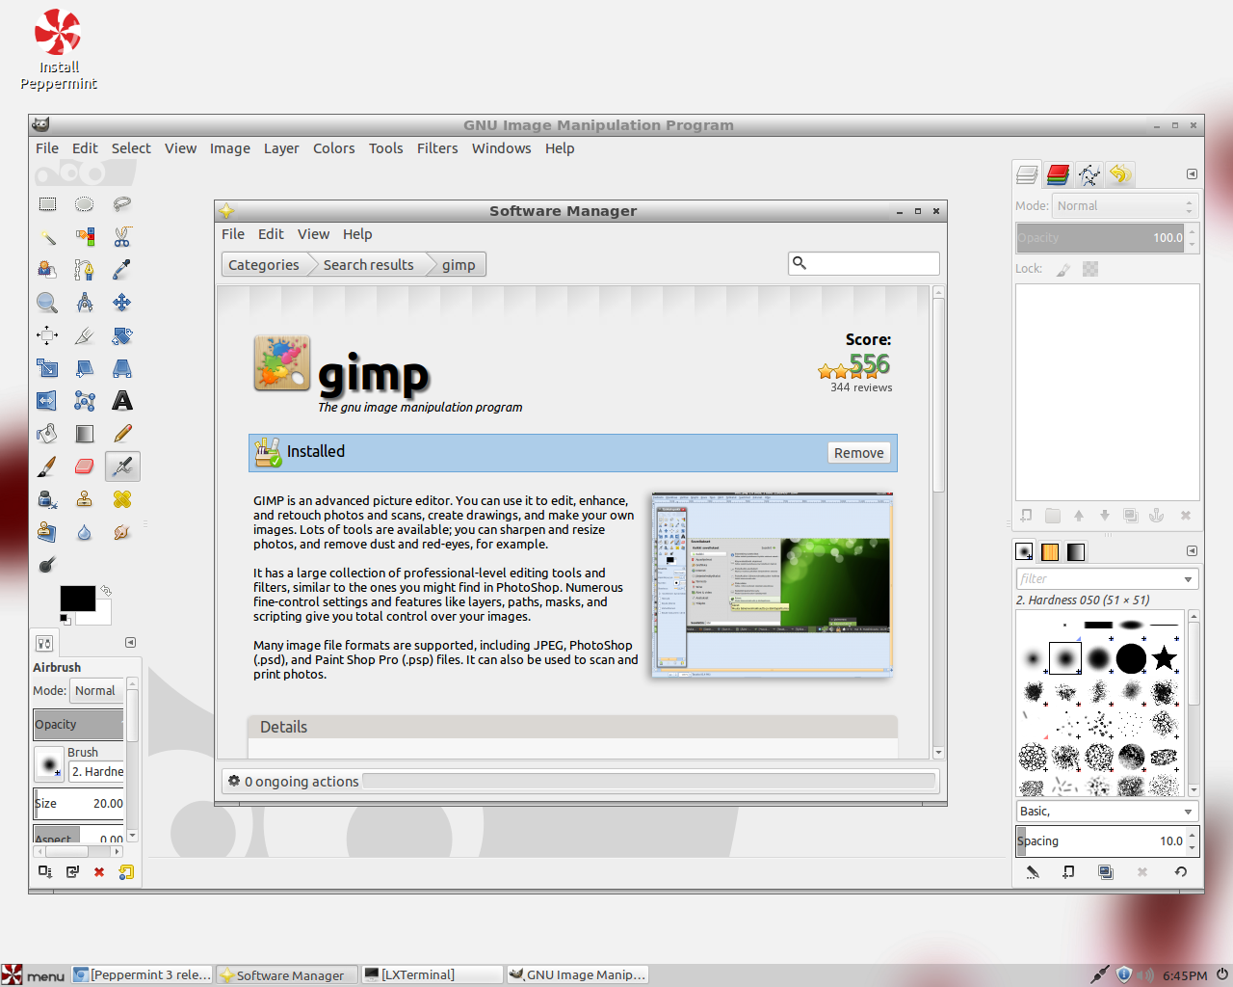Select the Text tool

coord(120,400)
